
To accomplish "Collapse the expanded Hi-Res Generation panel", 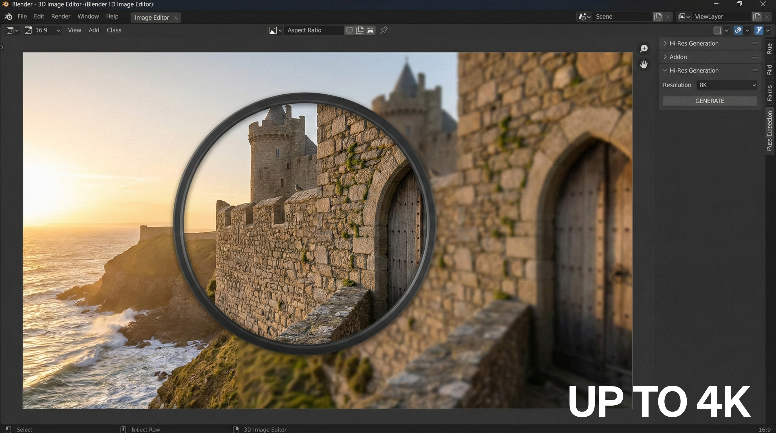I will pyautogui.click(x=693, y=70).
